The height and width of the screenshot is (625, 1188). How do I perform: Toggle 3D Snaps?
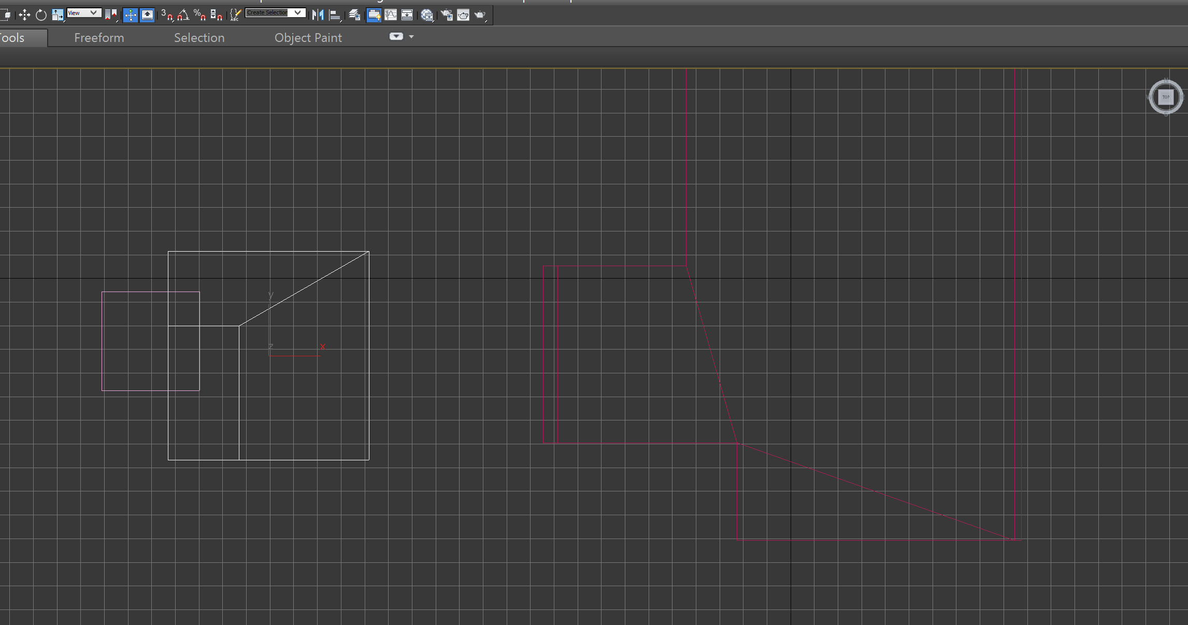(167, 15)
